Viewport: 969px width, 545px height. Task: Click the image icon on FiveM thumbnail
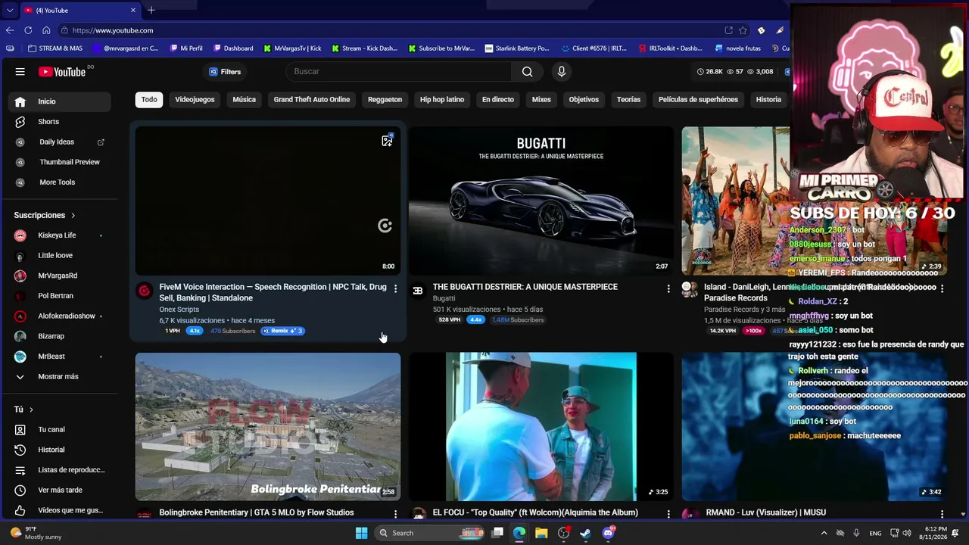tap(387, 141)
